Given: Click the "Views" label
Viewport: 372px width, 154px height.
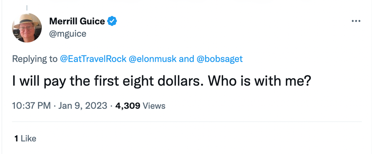Looking at the screenshot, I should [154, 106].
